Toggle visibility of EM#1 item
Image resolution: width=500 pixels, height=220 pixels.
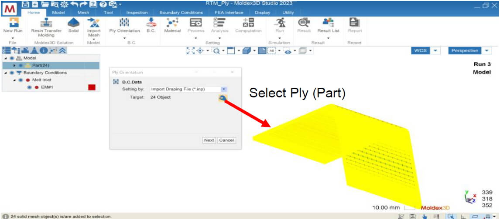click(x=30, y=87)
